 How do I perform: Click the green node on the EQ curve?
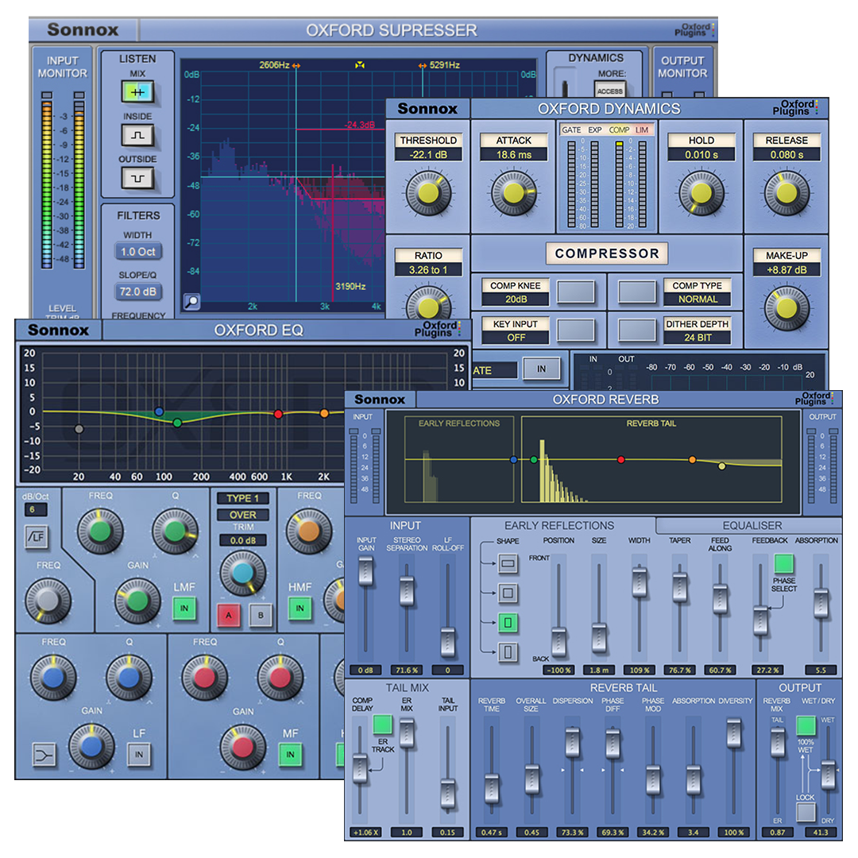[177, 423]
